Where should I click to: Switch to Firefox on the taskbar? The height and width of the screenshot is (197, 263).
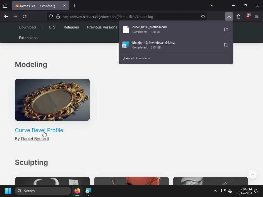[77, 191]
